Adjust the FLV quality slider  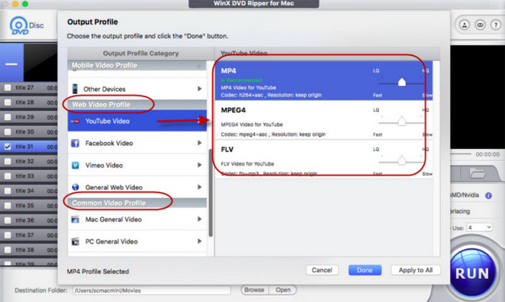click(402, 160)
